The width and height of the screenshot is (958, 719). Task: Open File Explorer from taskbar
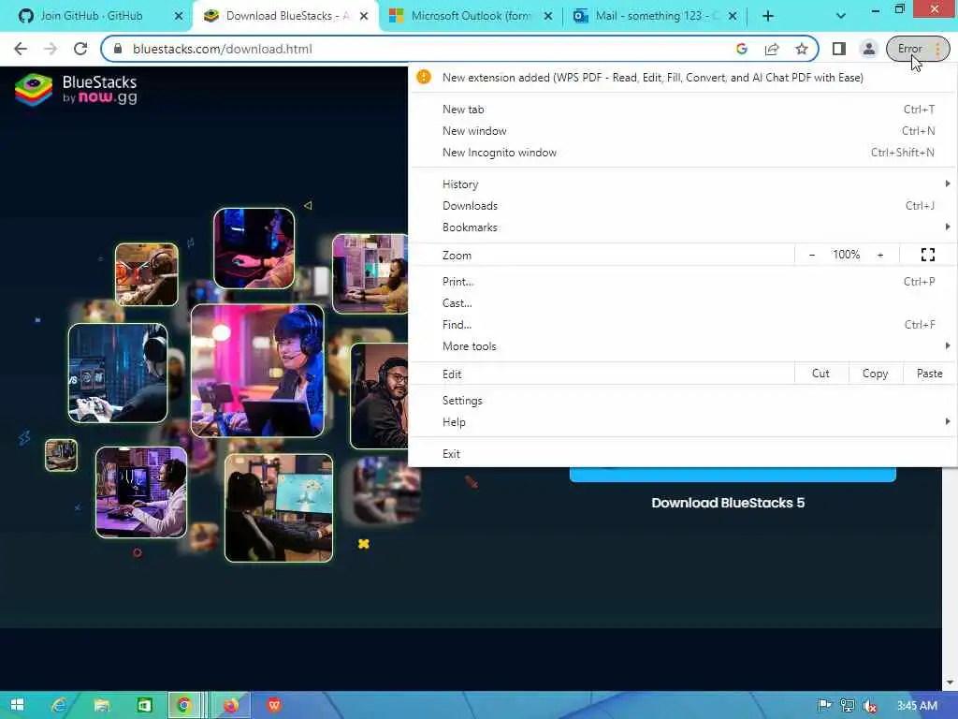[101, 705]
